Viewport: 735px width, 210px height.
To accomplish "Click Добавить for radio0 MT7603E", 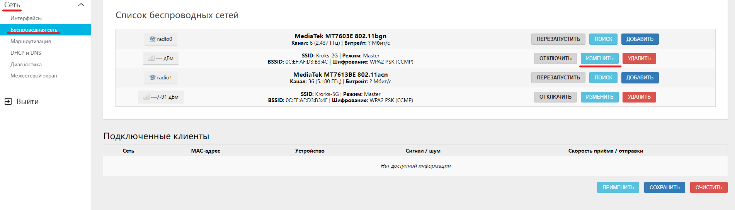I will point(640,39).
